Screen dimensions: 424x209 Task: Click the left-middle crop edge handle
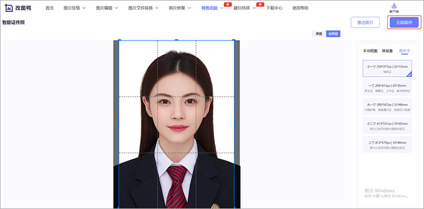click(x=119, y=124)
